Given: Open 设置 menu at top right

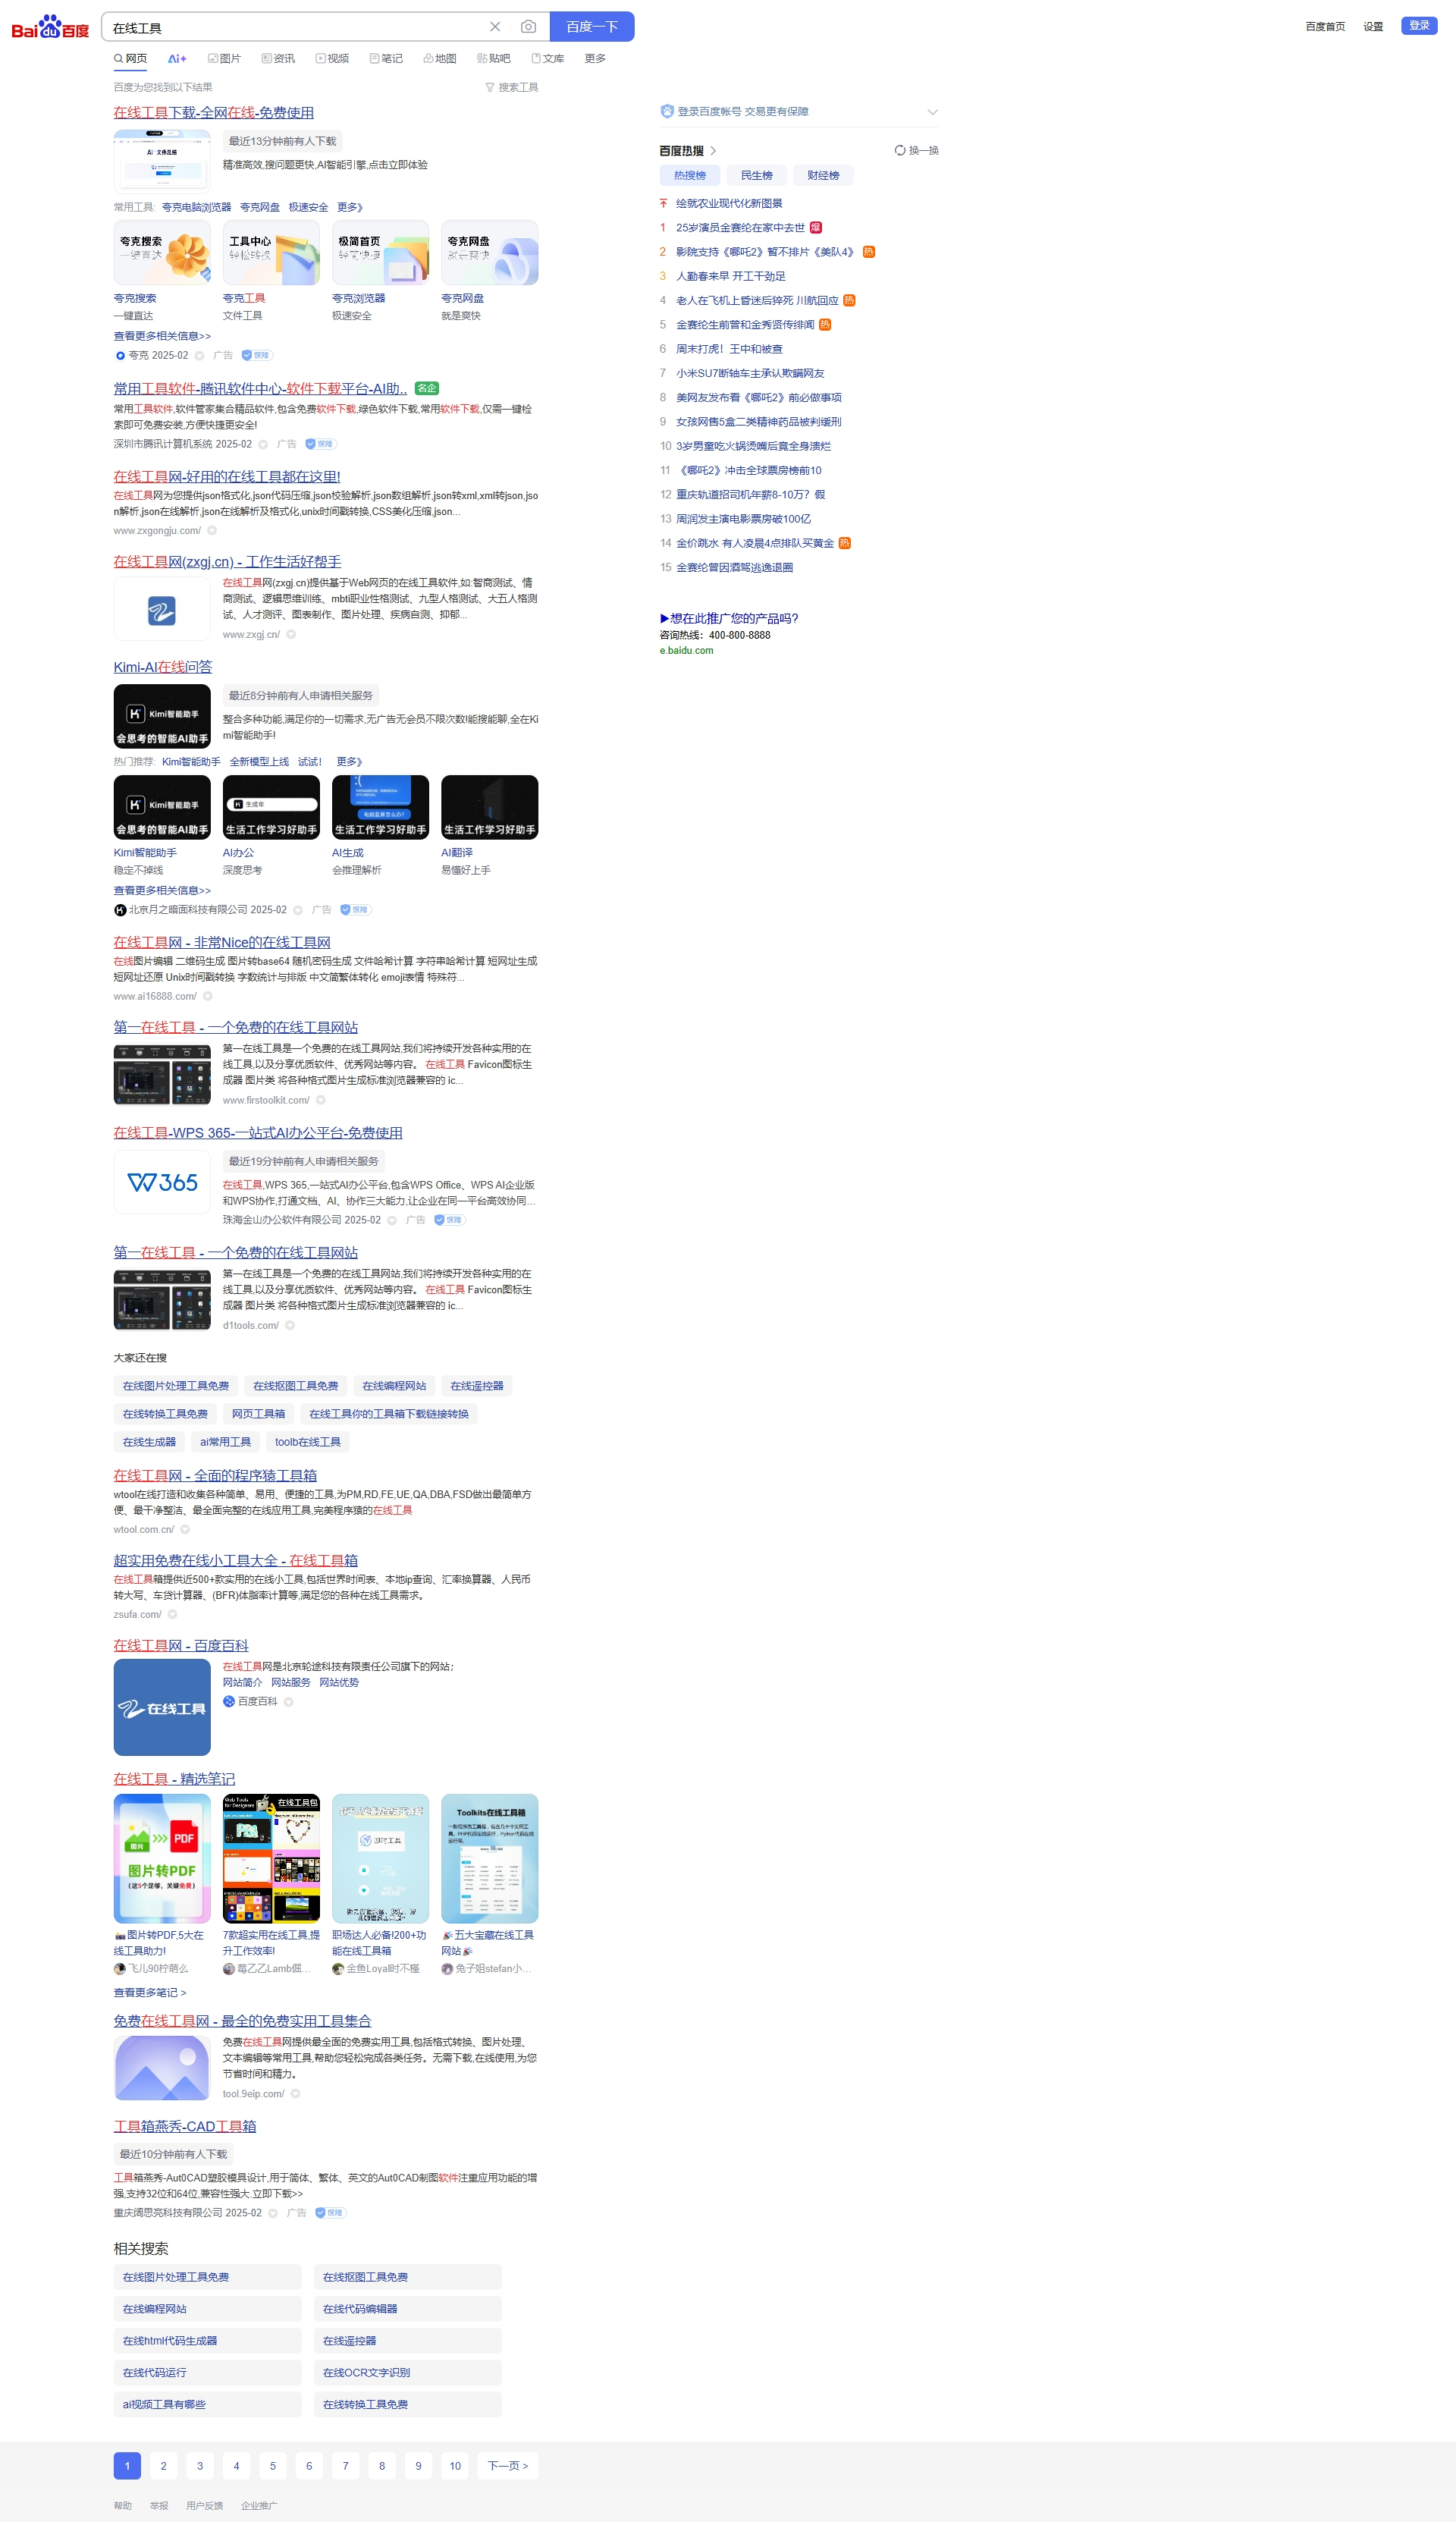Looking at the screenshot, I should (x=1373, y=27).
